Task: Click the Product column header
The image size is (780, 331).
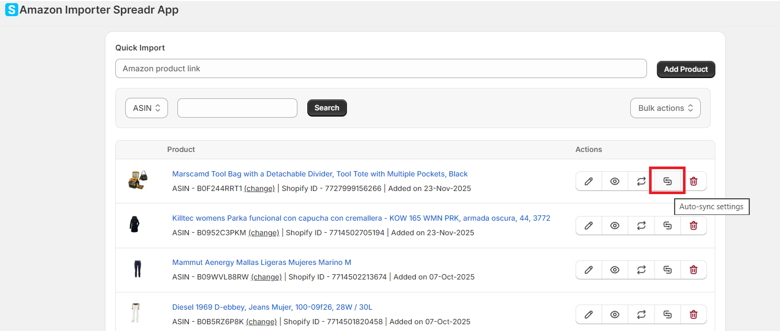Action: (x=181, y=149)
